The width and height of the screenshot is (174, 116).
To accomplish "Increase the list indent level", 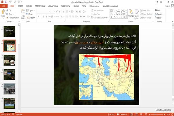I will [80, 12].
